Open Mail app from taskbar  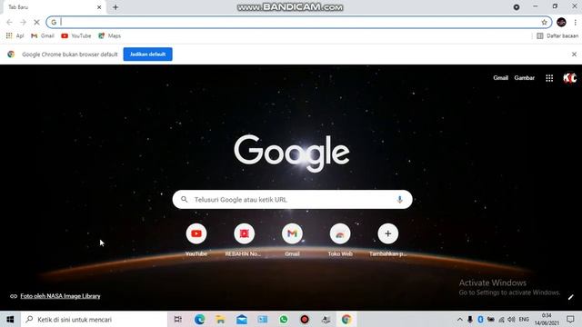click(242, 319)
